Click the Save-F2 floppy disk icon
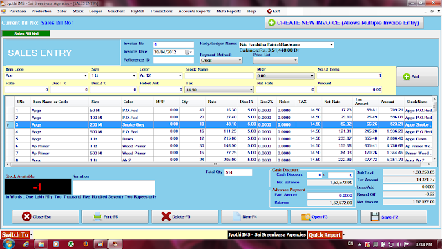Screen dimensions: 442x249 [x=374, y=216]
